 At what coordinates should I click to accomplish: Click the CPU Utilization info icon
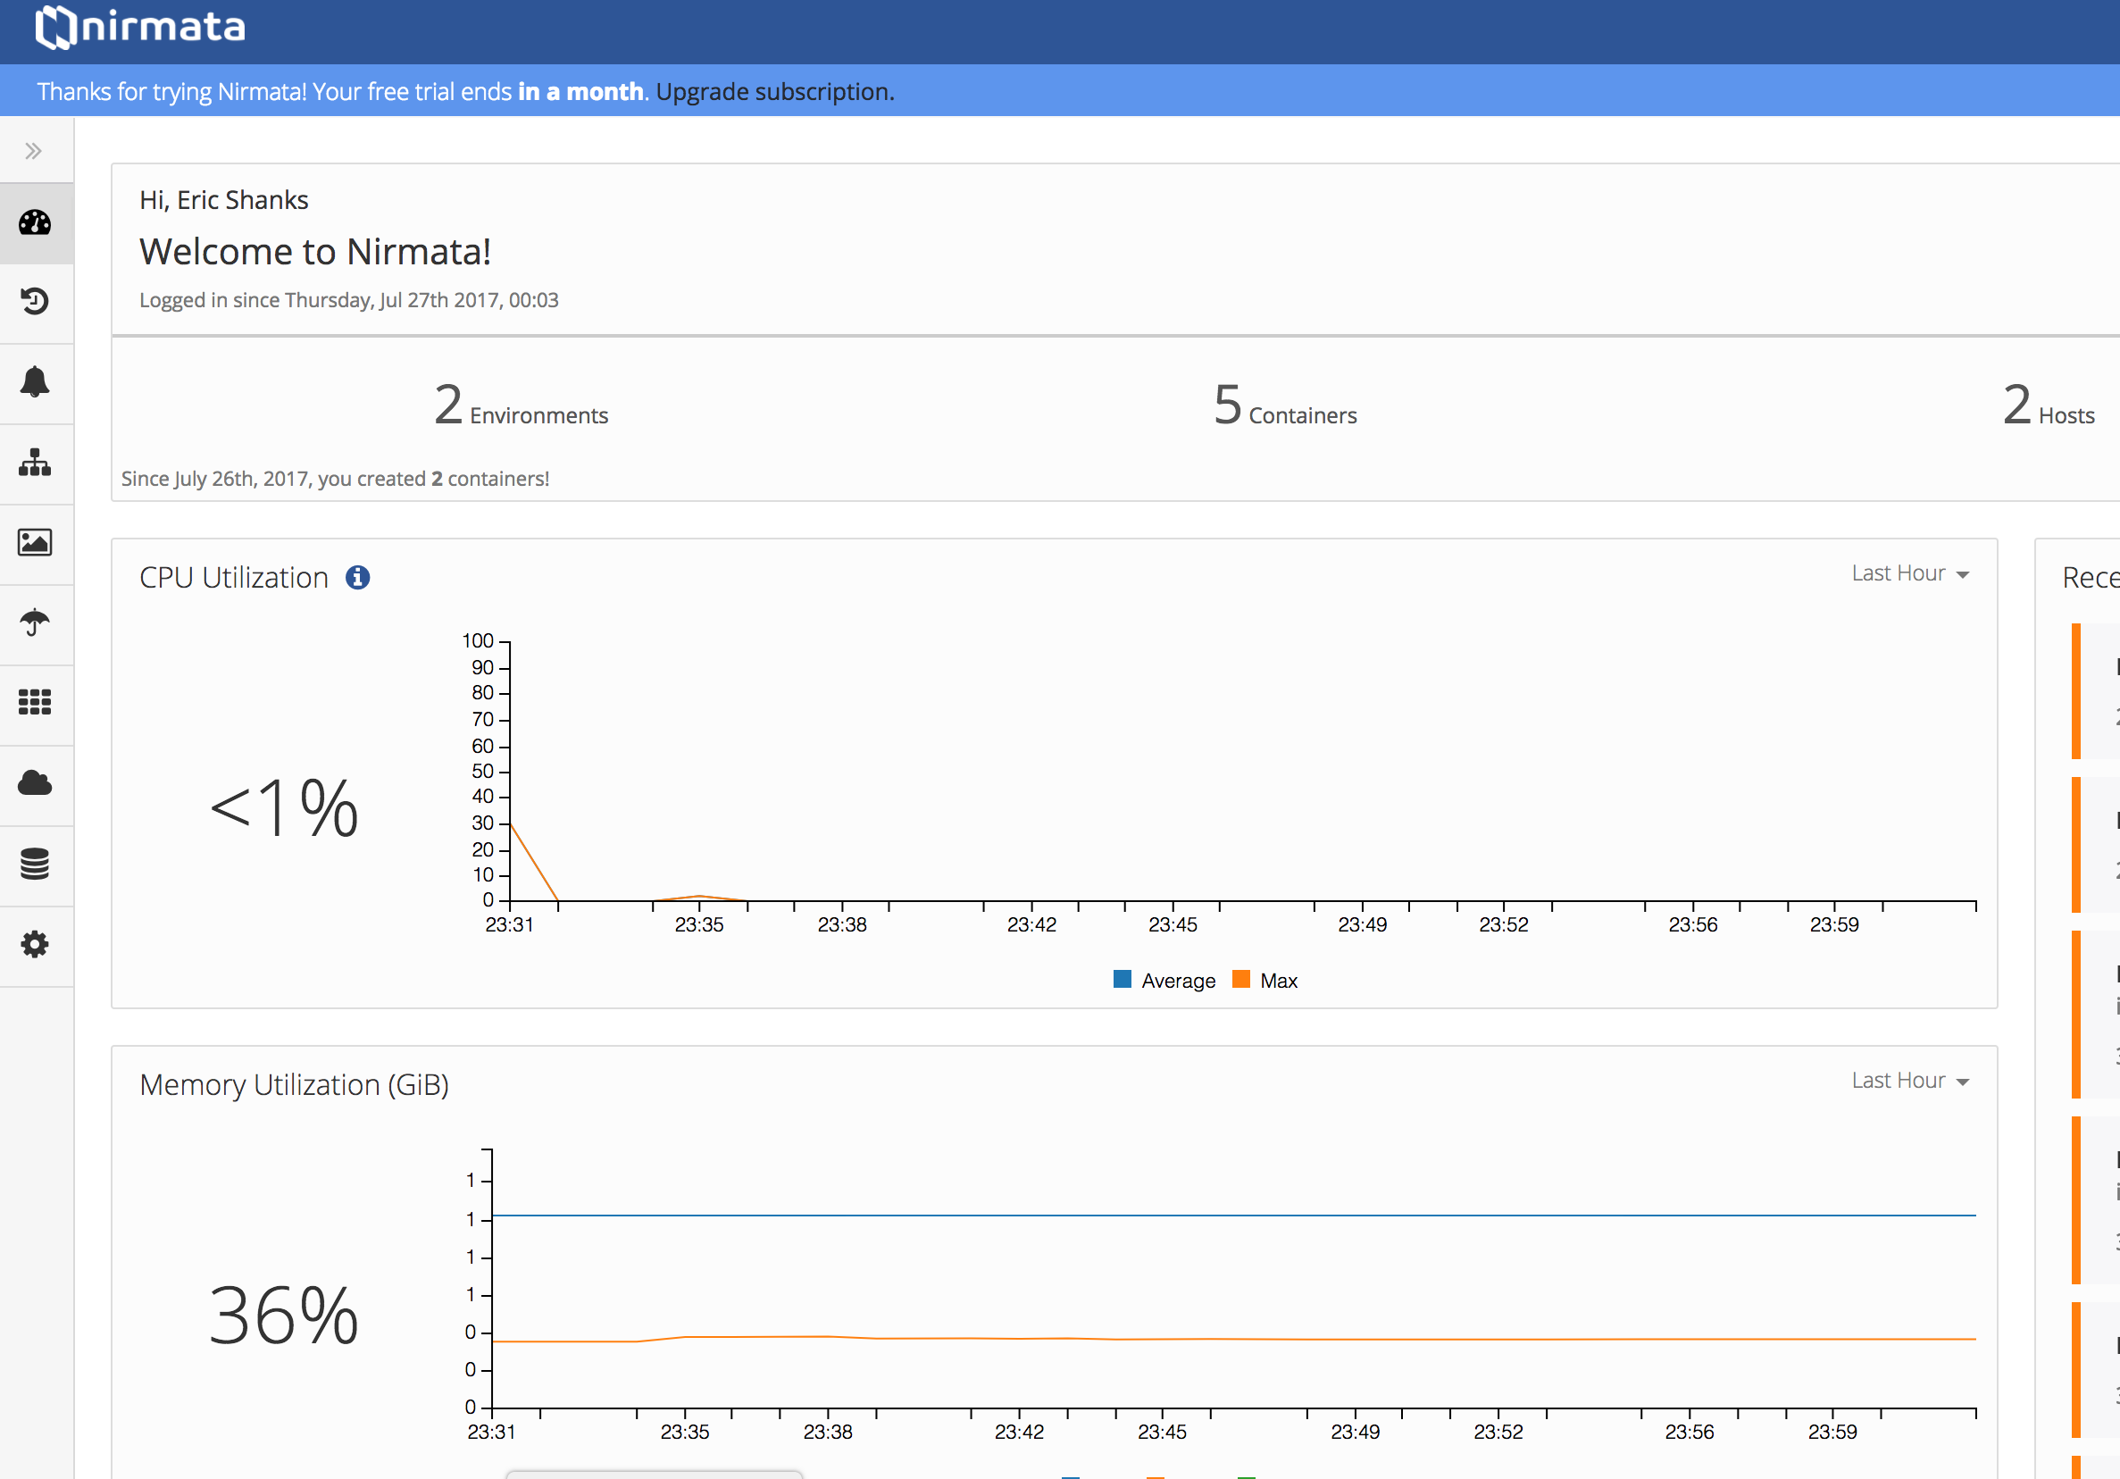(357, 578)
